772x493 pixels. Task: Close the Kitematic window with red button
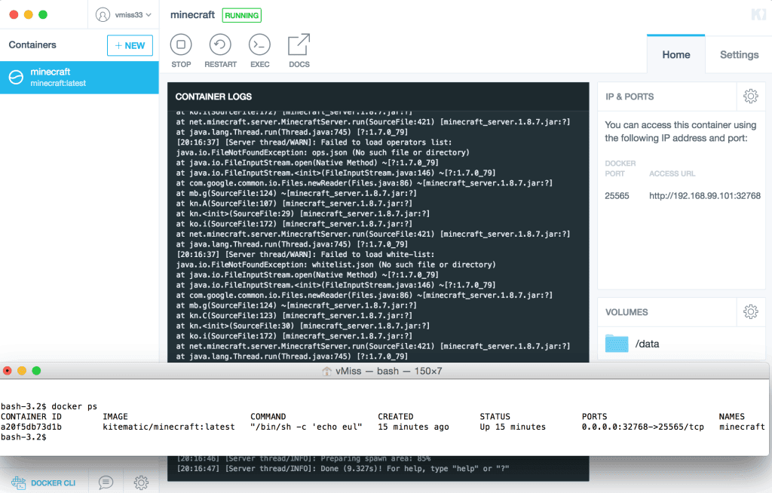click(x=14, y=15)
